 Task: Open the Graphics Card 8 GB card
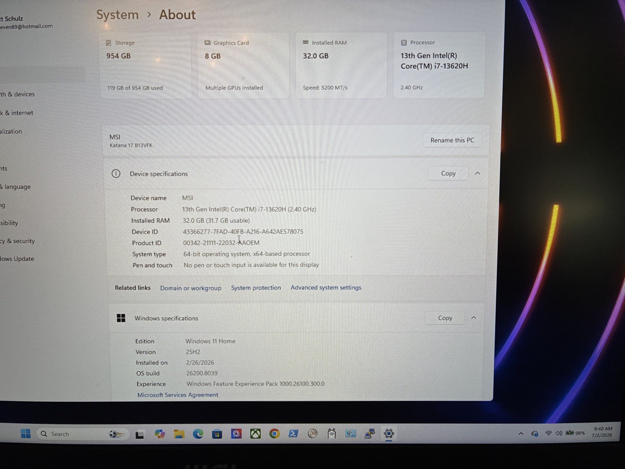(x=243, y=65)
